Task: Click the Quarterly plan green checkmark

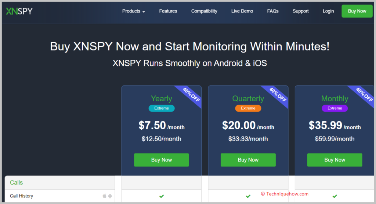Action: click(x=248, y=196)
